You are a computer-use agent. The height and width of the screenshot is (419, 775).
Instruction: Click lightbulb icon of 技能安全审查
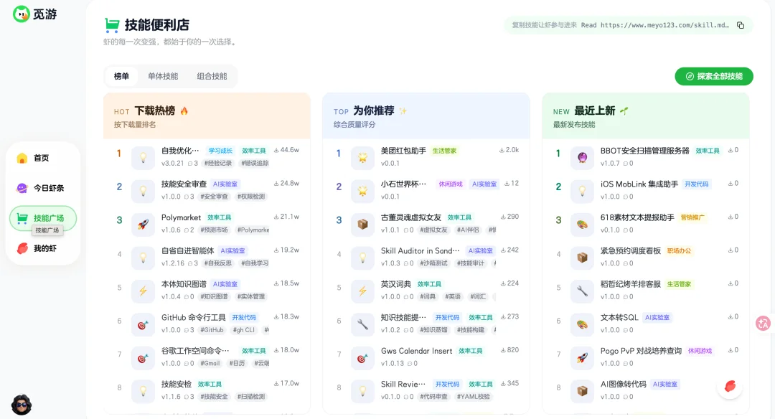(x=144, y=192)
